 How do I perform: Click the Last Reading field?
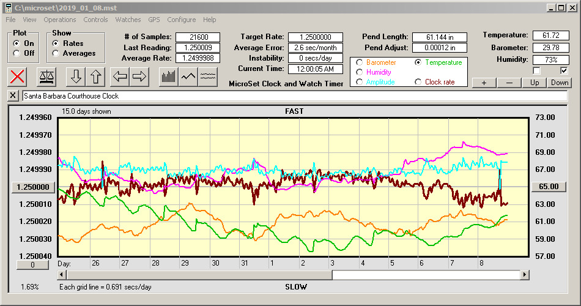coord(198,48)
